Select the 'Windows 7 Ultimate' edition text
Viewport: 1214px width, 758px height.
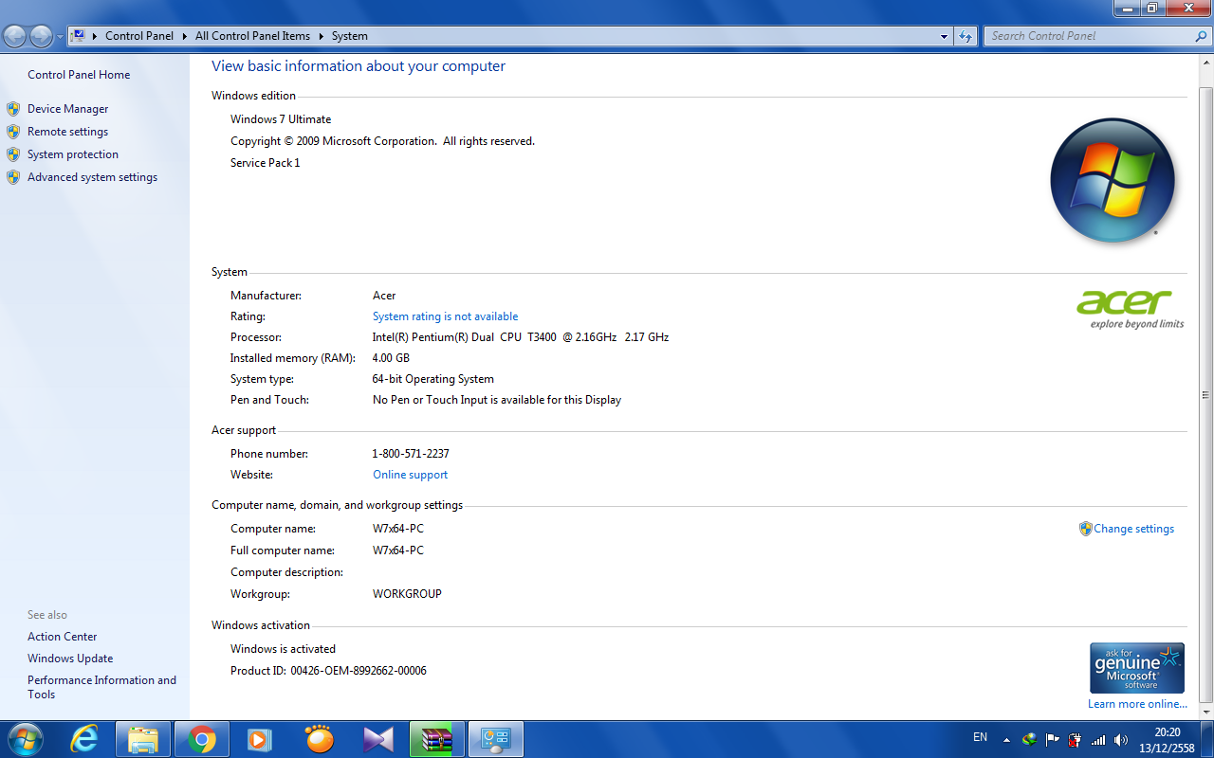(281, 119)
